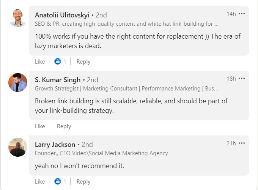Viewport: 258px width, 190px height.
Task: Open Anatolii Ulitovskyi name link
Action: 62,15
